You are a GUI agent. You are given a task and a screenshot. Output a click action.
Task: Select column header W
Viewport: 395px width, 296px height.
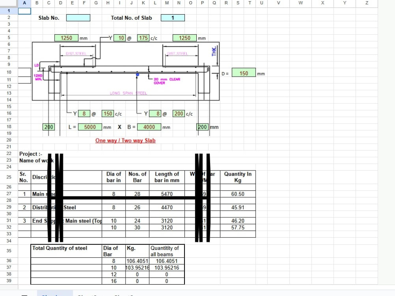[x=301, y=3]
